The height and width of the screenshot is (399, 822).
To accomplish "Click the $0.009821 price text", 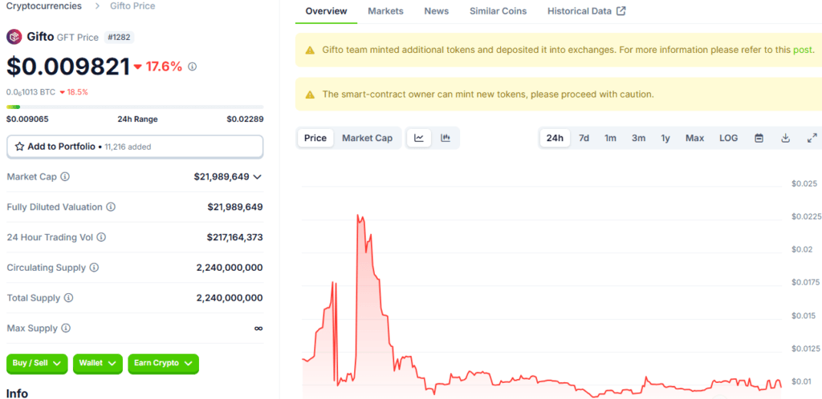I will 68,66.
